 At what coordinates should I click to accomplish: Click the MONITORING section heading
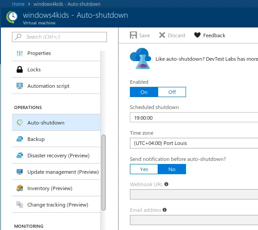(x=29, y=226)
